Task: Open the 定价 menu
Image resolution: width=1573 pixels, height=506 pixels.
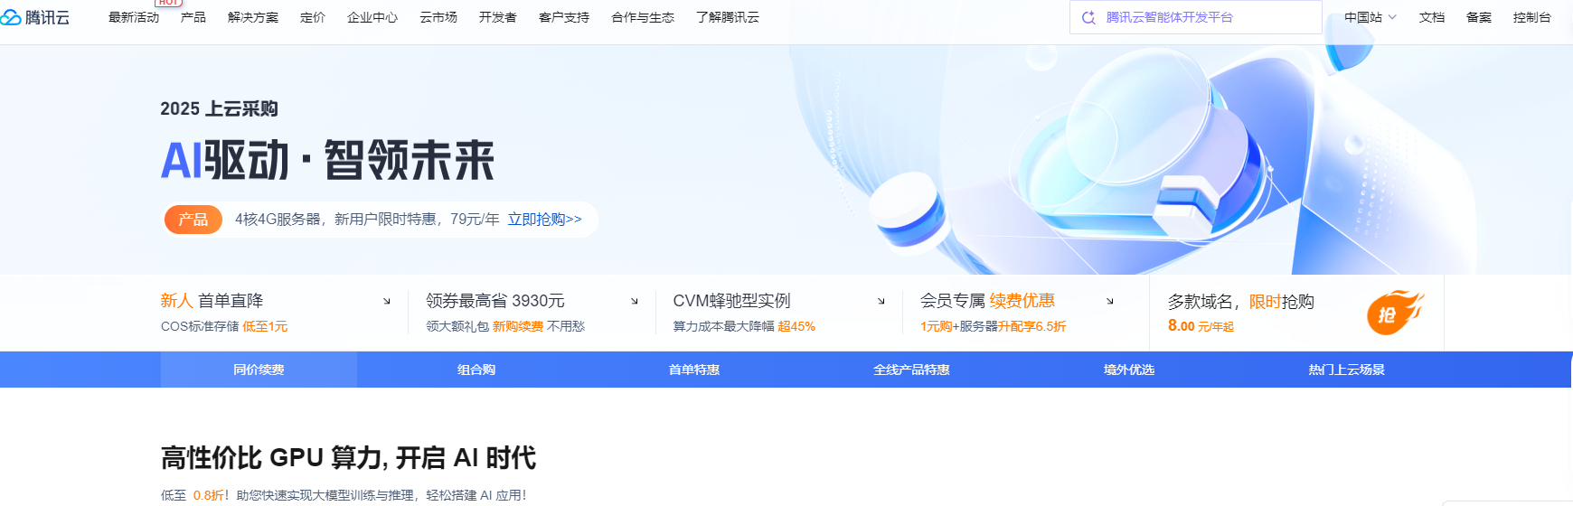Action: pyautogui.click(x=313, y=17)
